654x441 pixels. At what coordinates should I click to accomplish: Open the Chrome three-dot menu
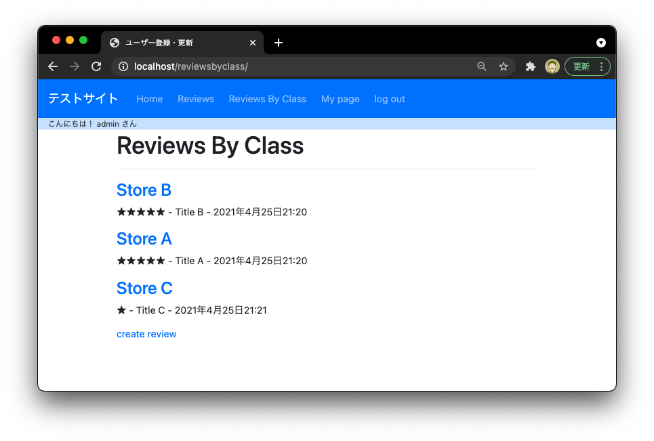[x=601, y=66]
